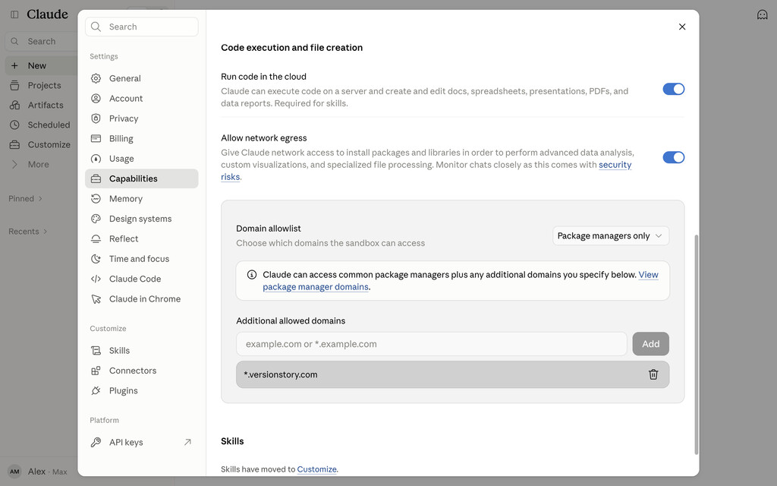The width and height of the screenshot is (777, 486).
Task: Follow the Customize link under Skills
Action: [316, 469]
